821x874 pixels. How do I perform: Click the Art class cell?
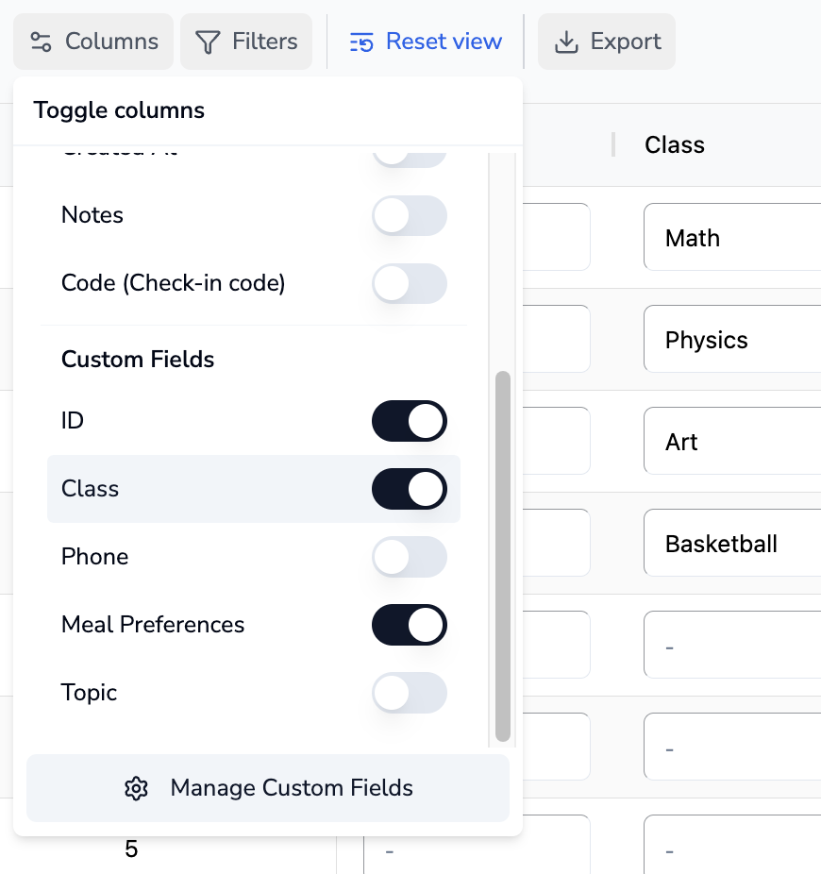pos(731,442)
